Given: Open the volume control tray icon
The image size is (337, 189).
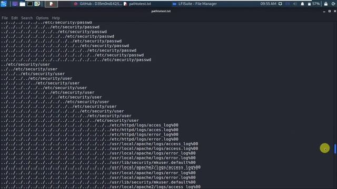Looking at the screenshot, I should click(x=295, y=4).
